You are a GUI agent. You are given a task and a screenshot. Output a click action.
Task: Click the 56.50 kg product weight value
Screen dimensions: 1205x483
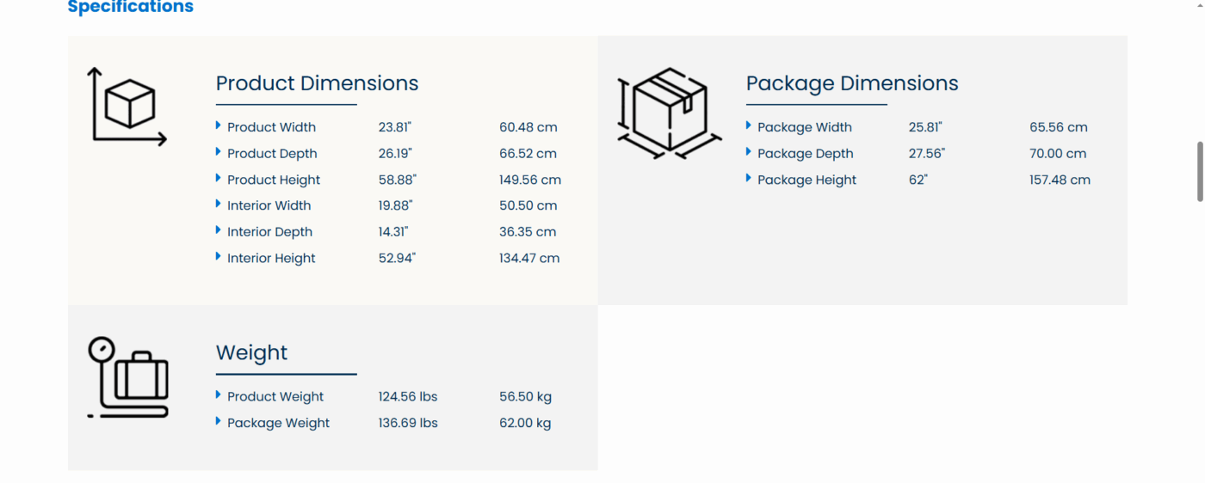click(x=525, y=397)
